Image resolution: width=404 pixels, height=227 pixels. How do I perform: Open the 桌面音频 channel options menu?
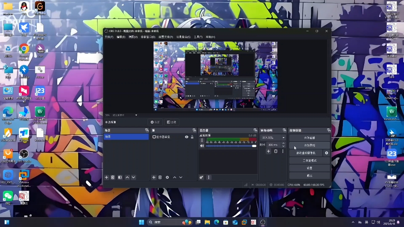(x=202, y=140)
